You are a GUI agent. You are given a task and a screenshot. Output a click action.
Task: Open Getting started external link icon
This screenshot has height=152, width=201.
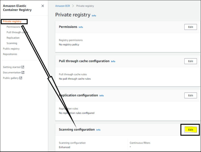23,67
